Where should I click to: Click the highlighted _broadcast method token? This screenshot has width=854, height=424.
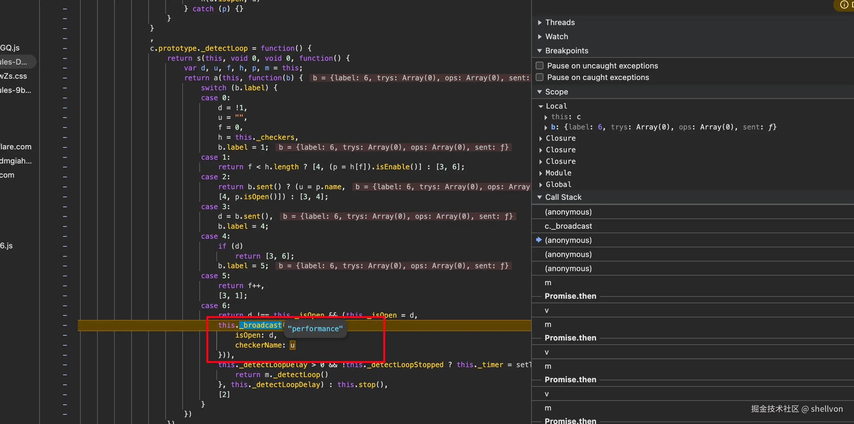[x=260, y=325]
